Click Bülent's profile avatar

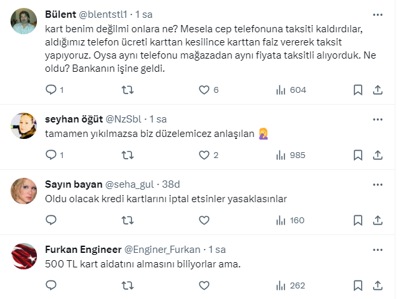click(25, 24)
